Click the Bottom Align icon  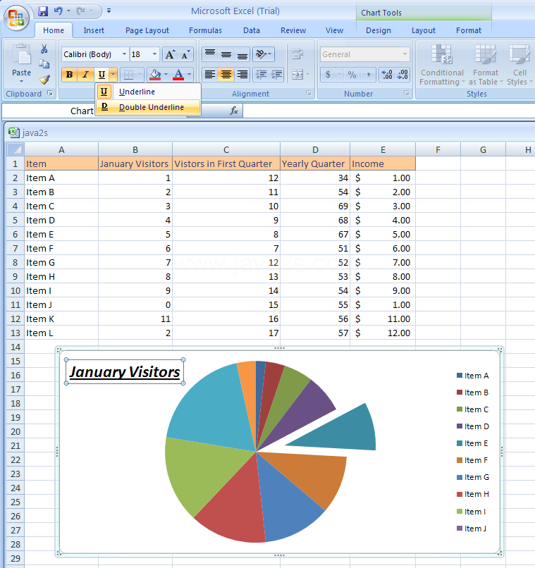click(x=242, y=54)
